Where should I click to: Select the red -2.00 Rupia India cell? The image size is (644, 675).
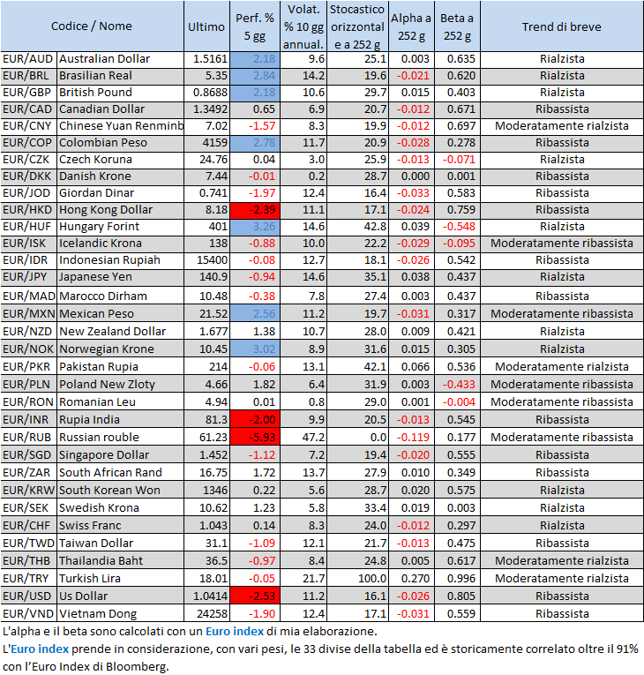(x=255, y=420)
